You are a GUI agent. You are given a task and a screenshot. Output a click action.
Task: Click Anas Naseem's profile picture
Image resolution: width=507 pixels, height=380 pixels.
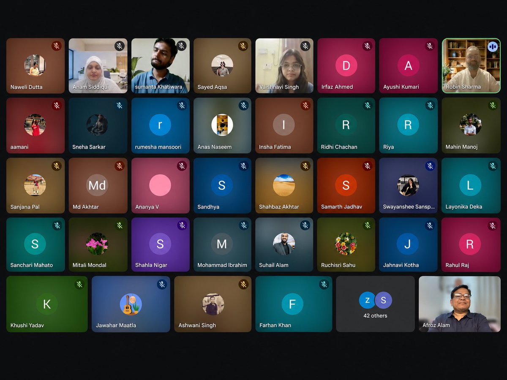click(x=222, y=125)
